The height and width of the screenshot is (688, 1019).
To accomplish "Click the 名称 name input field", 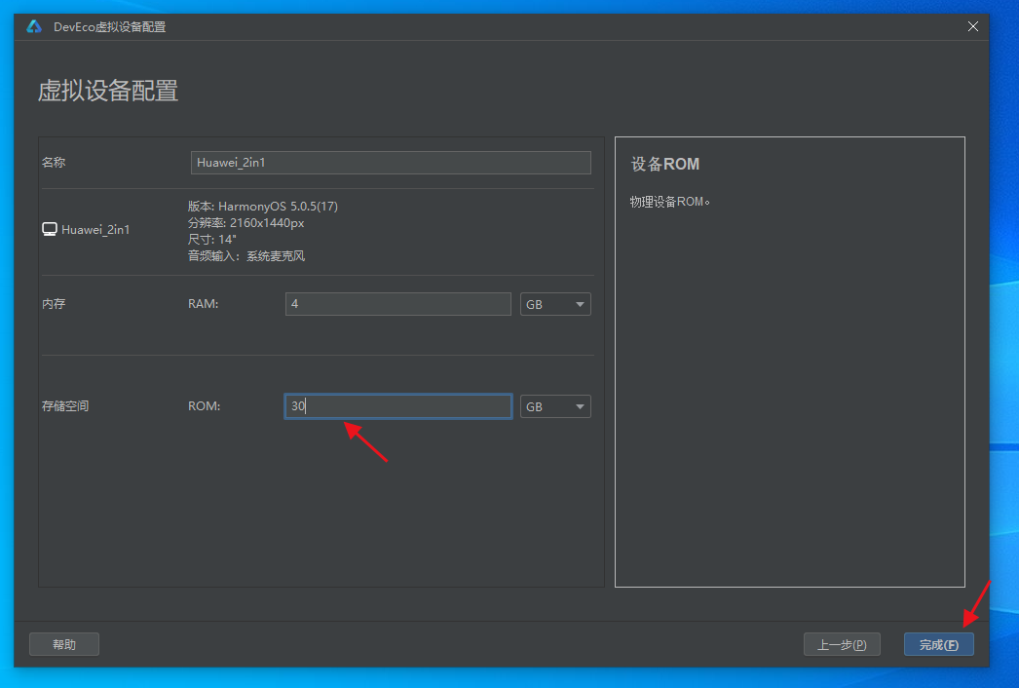I will [x=391, y=163].
